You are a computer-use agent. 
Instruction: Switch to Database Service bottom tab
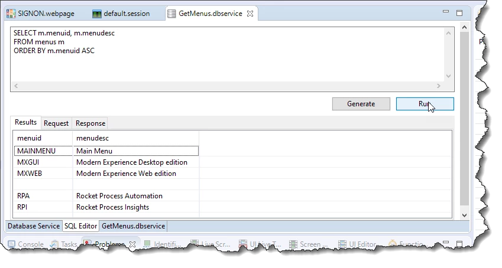[x=34, y=226]
